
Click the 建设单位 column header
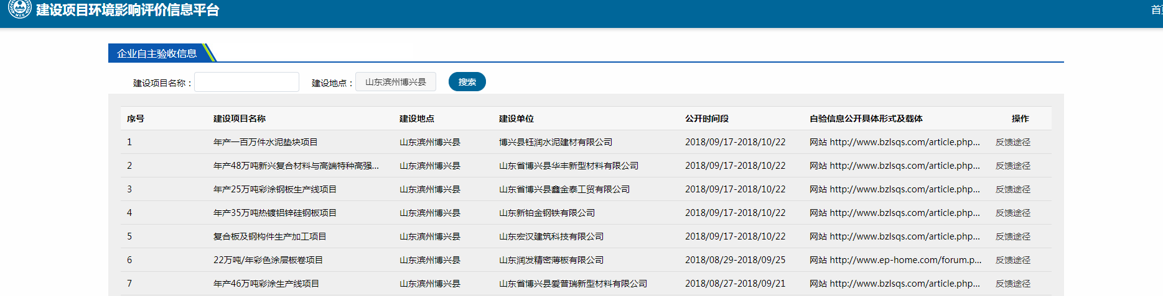[x=516, y=119]
